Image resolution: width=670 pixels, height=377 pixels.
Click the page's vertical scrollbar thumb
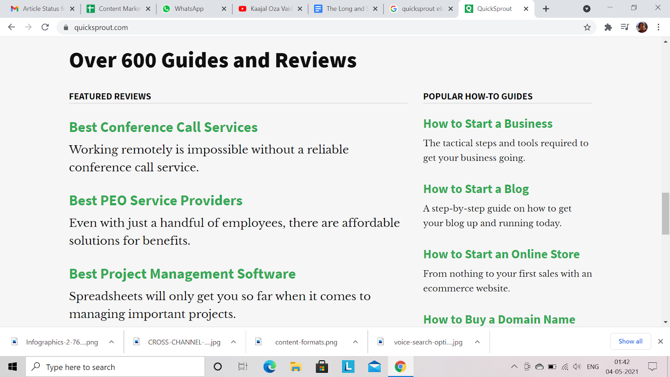point(665,214)
